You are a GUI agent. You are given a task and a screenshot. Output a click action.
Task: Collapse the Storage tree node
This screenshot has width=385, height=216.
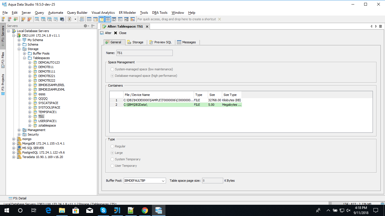(x=19, y=49)
